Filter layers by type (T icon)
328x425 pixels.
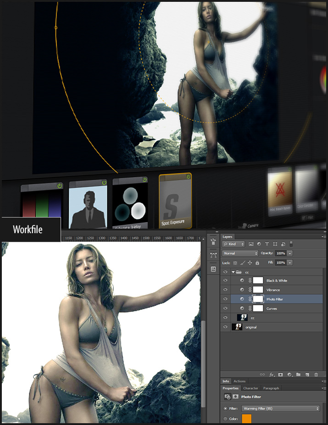tap(267, 244)
